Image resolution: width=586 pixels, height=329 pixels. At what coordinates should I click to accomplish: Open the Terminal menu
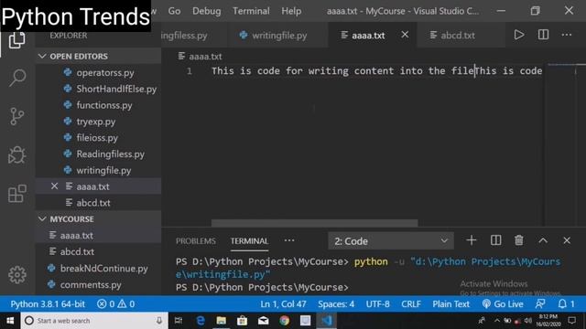(251, 11)
